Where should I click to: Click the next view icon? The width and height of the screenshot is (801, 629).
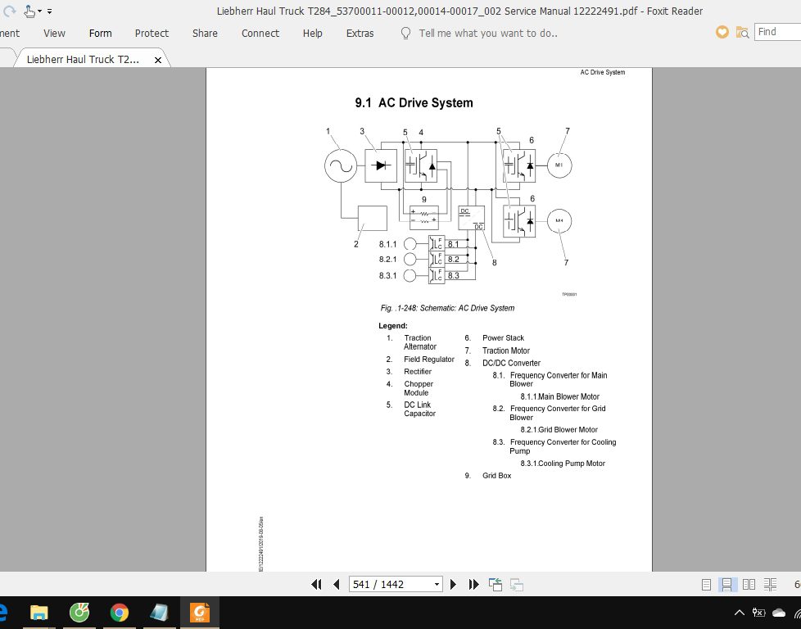coord(517,584)
